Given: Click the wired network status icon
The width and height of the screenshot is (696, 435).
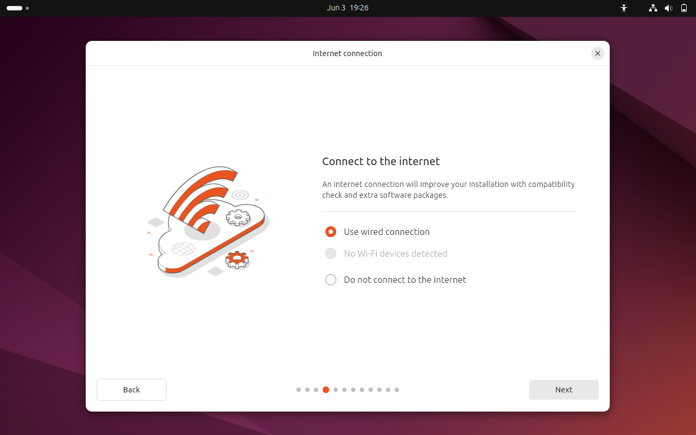Looking at the screenshot, I should tap(653, 8).
